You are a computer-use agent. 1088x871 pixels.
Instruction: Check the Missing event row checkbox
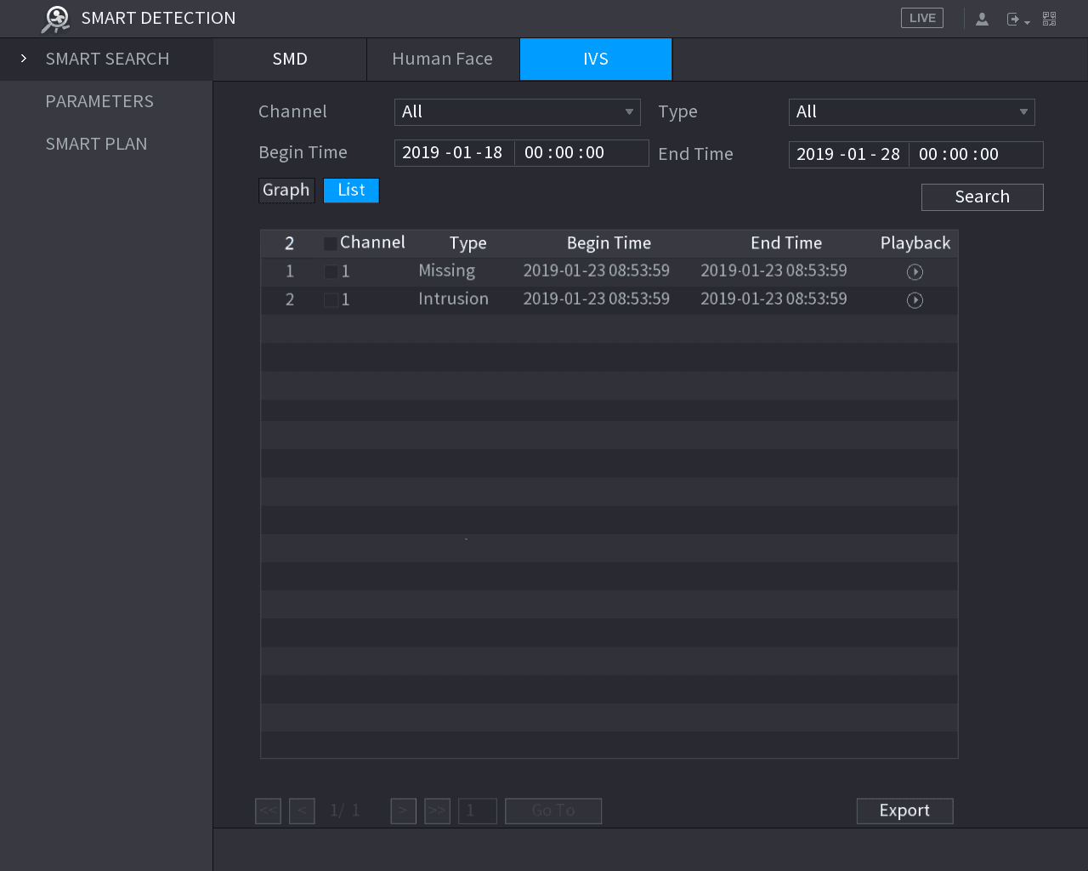(x=331, y=272)
